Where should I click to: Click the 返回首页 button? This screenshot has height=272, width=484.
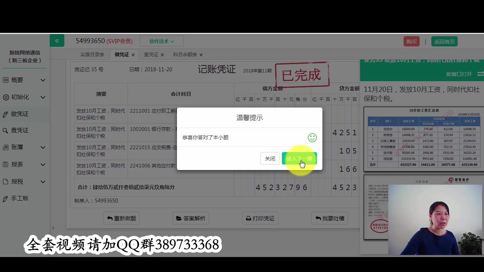(444, 41)
